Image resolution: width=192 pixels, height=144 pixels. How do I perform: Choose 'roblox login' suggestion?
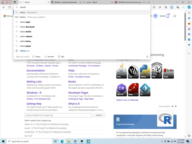point(82,22)
